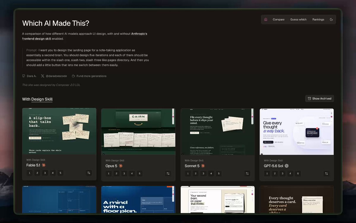This screenshot has width=356, height=223.
Task: Open the Guess which page
Action: point(298,20)
